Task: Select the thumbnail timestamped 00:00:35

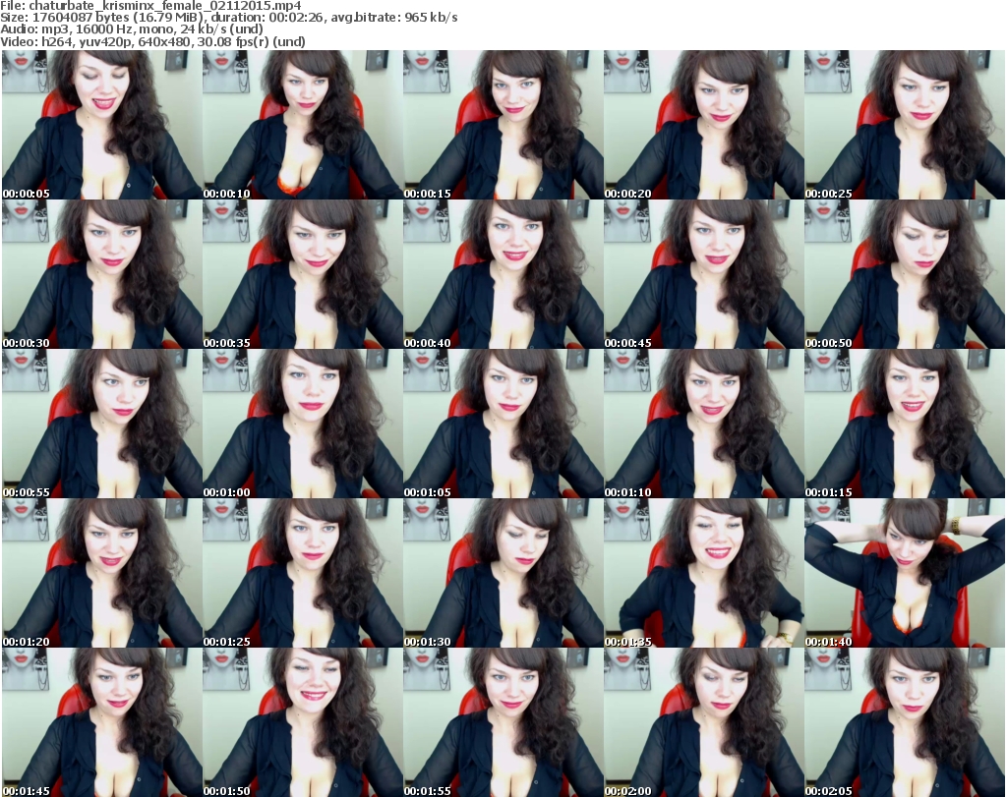Action: (303, 274)
